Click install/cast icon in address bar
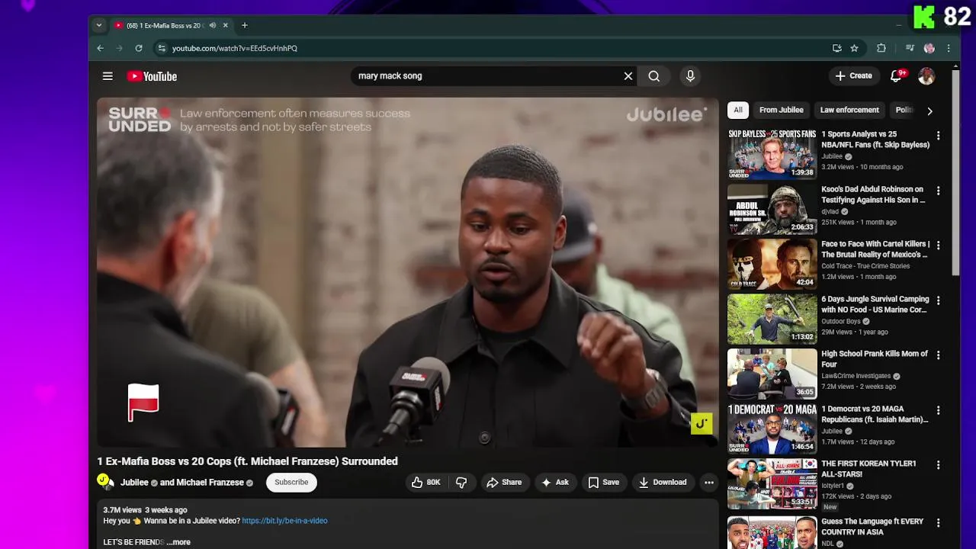Screen dimensions: 976x549 (837, 48)
